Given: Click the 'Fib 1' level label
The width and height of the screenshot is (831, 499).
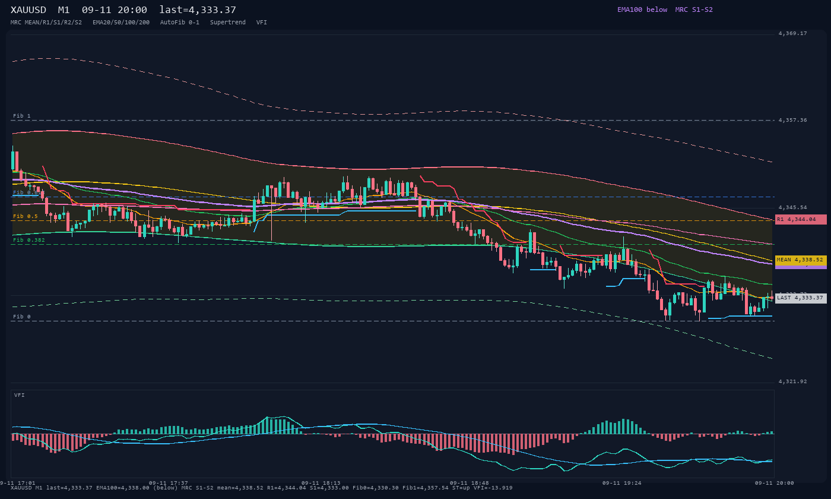Looking at the screenshot, I should [x=22, y=116].
